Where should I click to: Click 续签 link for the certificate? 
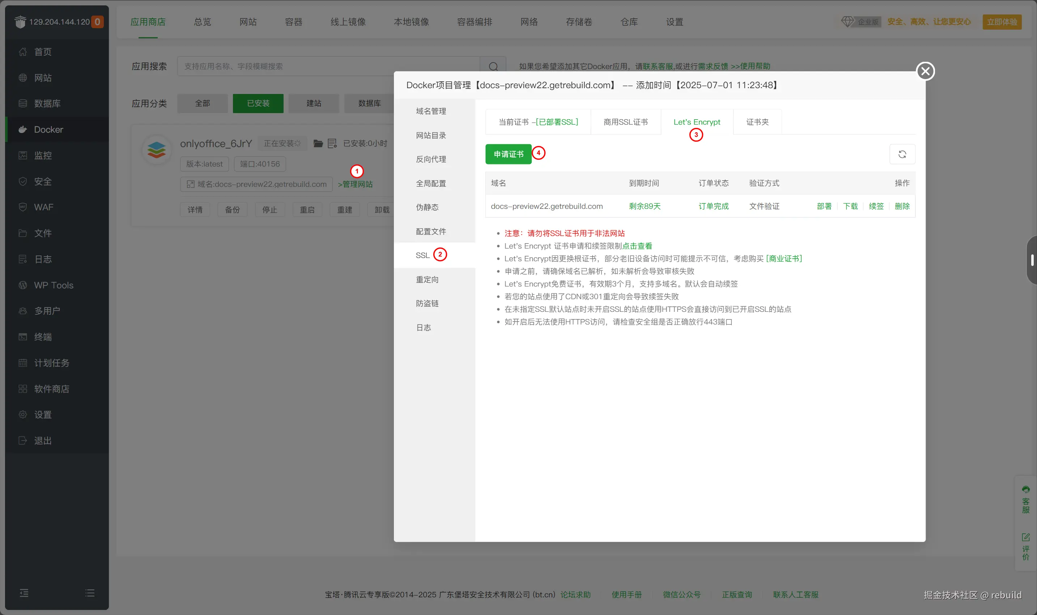(x=876, y=206)
